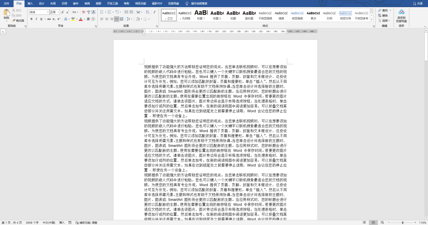Open the Change Case (Aa) dropdown
The width and height of the screenshot is (428, 225).
pyautogui.click(x=75, y=12)
